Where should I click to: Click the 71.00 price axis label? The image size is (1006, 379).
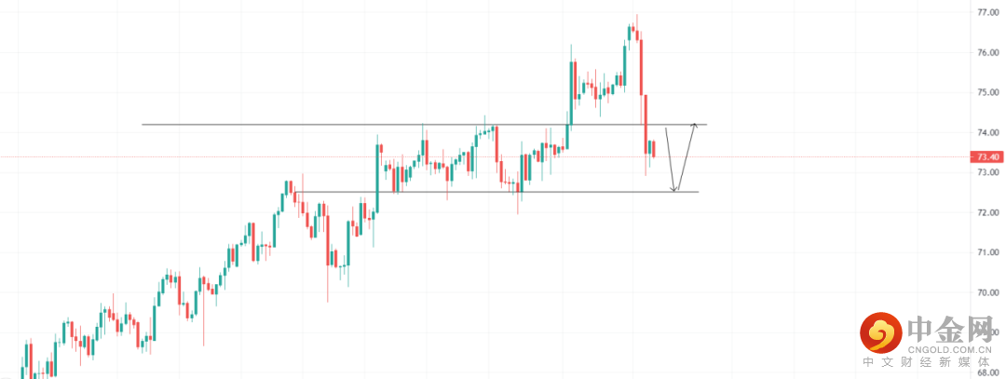coord(987,253)
